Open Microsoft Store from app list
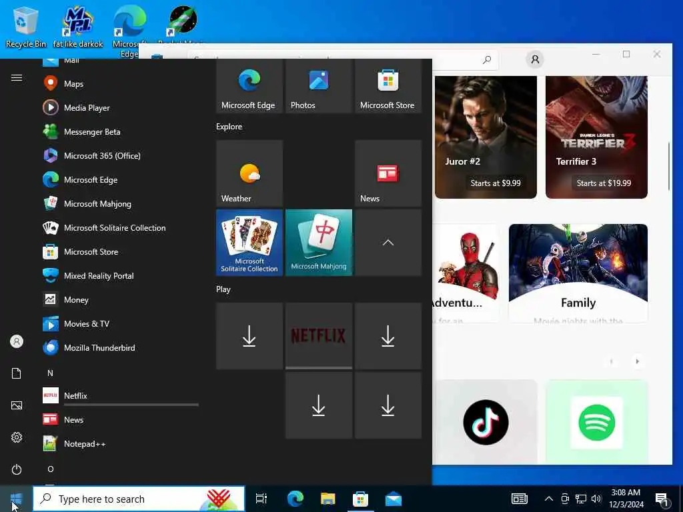This screenshot has height=512, width=683. click(x=121, y=251)
